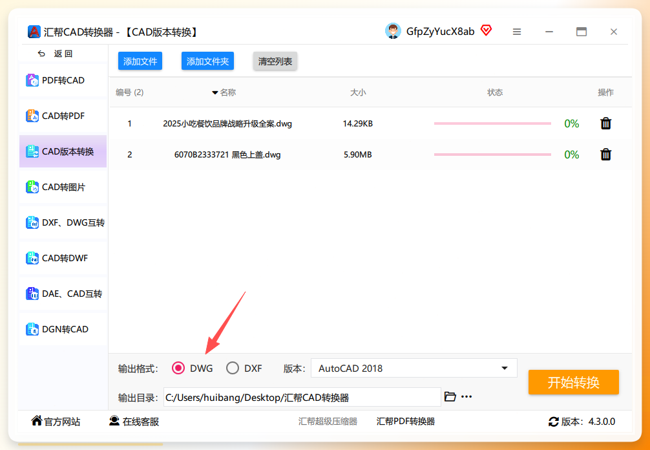650x450 pixels.
Task: Open the 汇帮PDF转换器 link
Action: click(x=405, y=422)
